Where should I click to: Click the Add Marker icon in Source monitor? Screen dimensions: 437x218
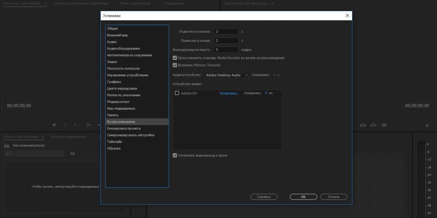pos(54,125)
